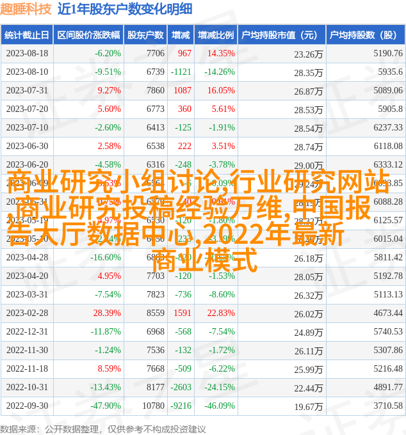Image resolution: width=406 pixels, height=435 pixels.
Task: Click the average shares value 6237.33
Action: point(388,127)
